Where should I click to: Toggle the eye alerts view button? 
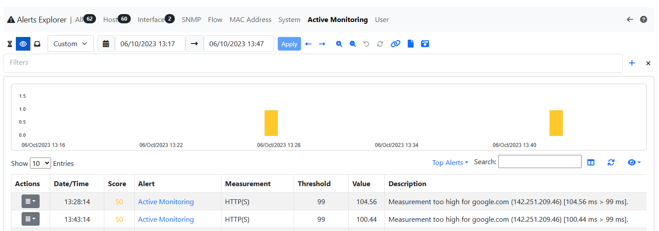(23, 44)
